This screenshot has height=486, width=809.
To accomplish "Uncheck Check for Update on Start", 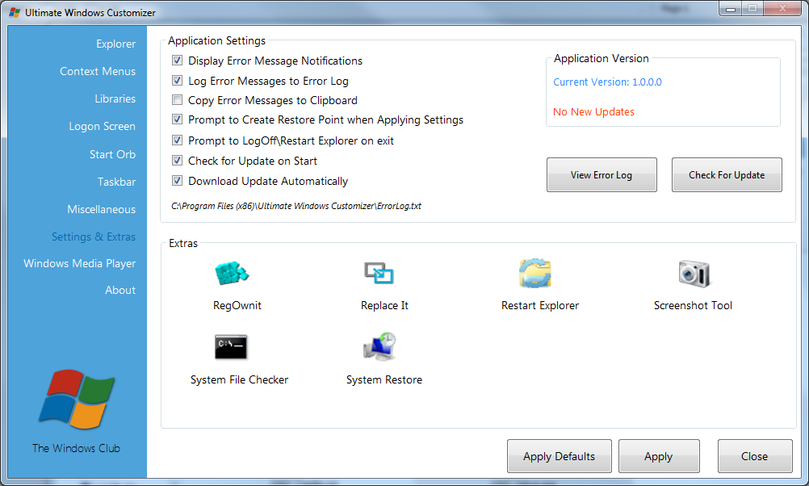I will click(177, 161).
